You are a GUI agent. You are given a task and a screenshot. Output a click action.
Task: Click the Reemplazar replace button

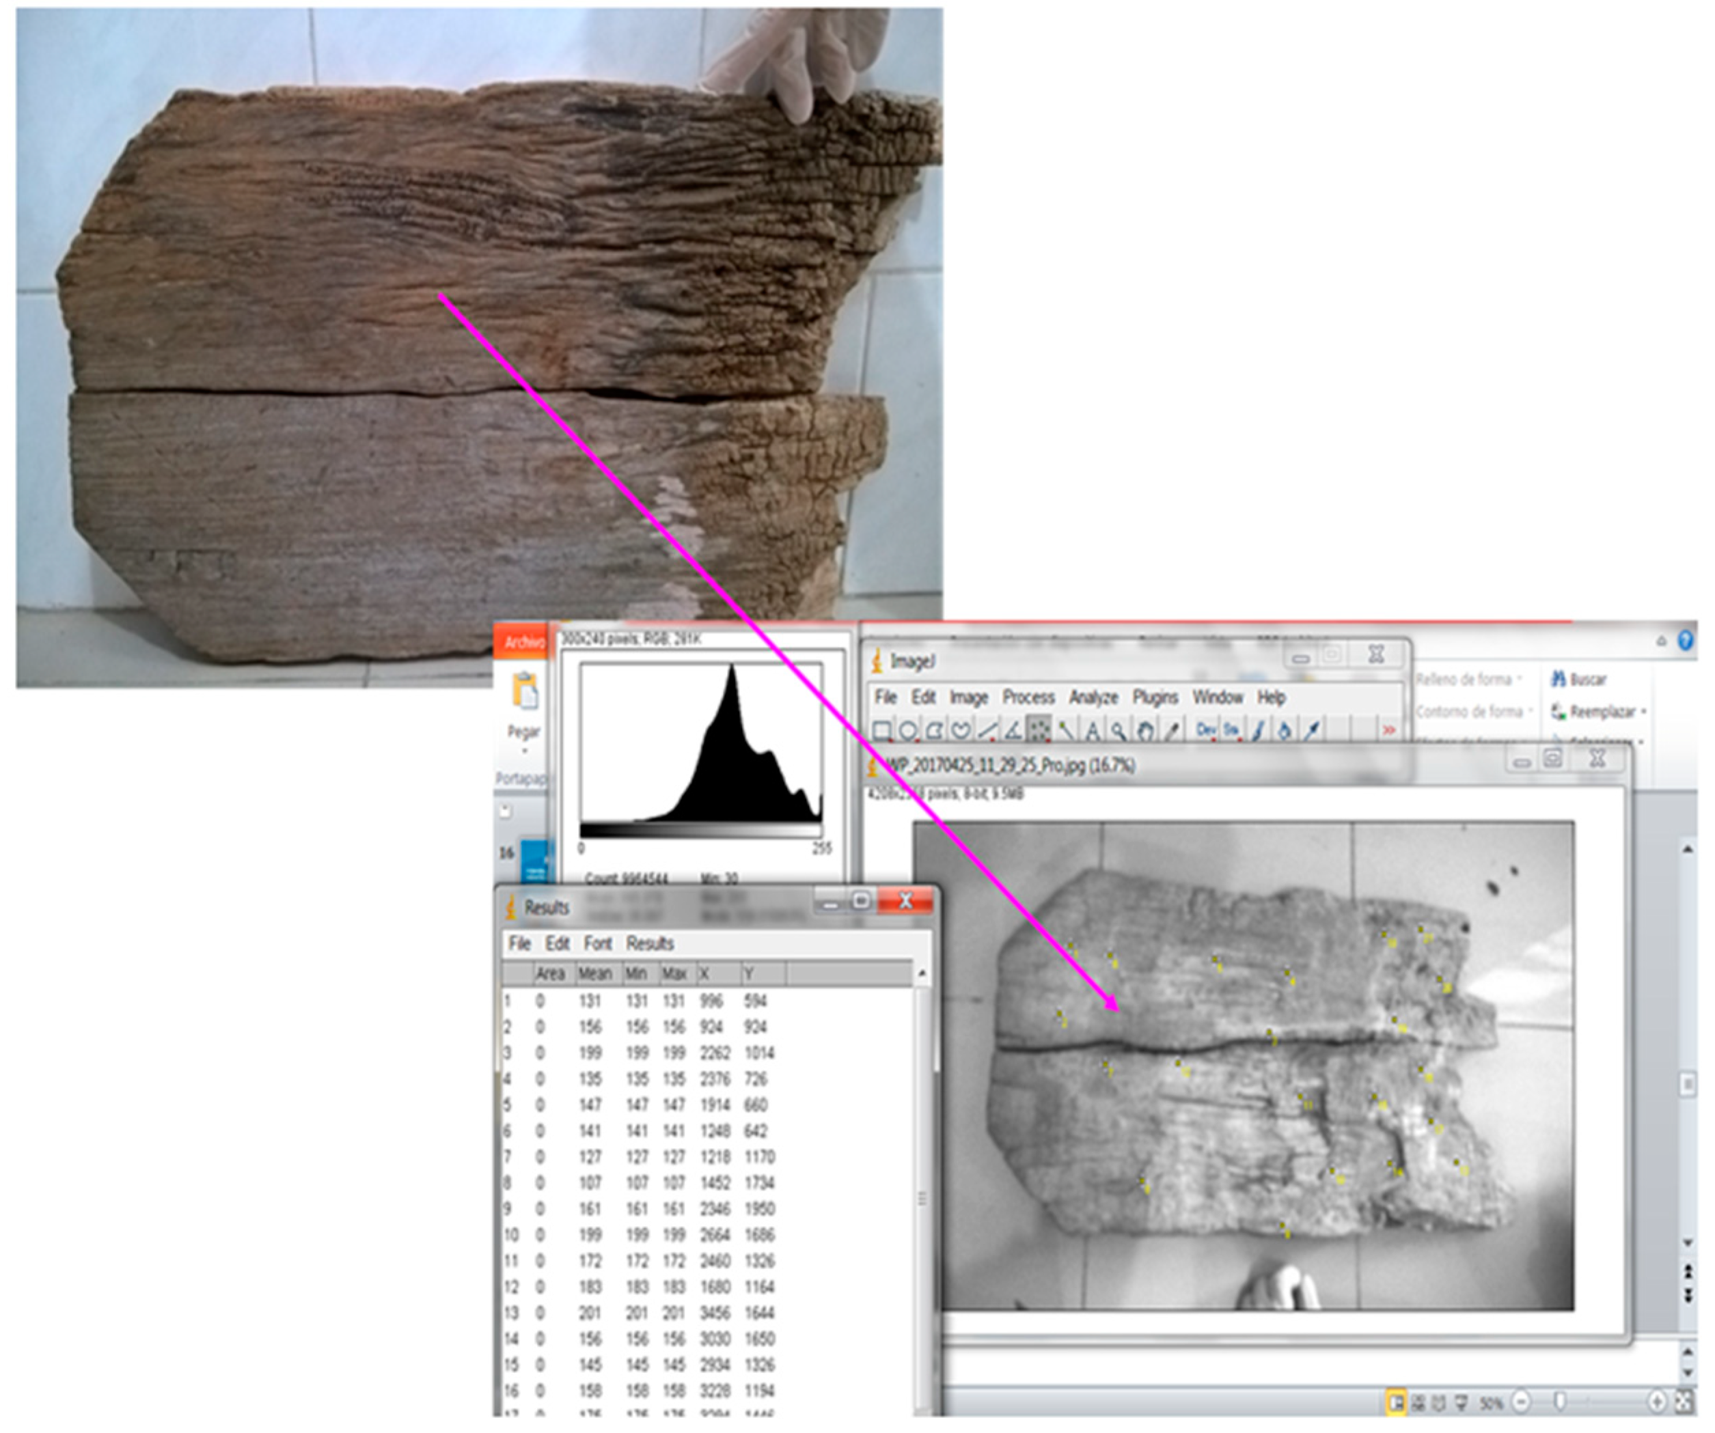click(1593, 711)
